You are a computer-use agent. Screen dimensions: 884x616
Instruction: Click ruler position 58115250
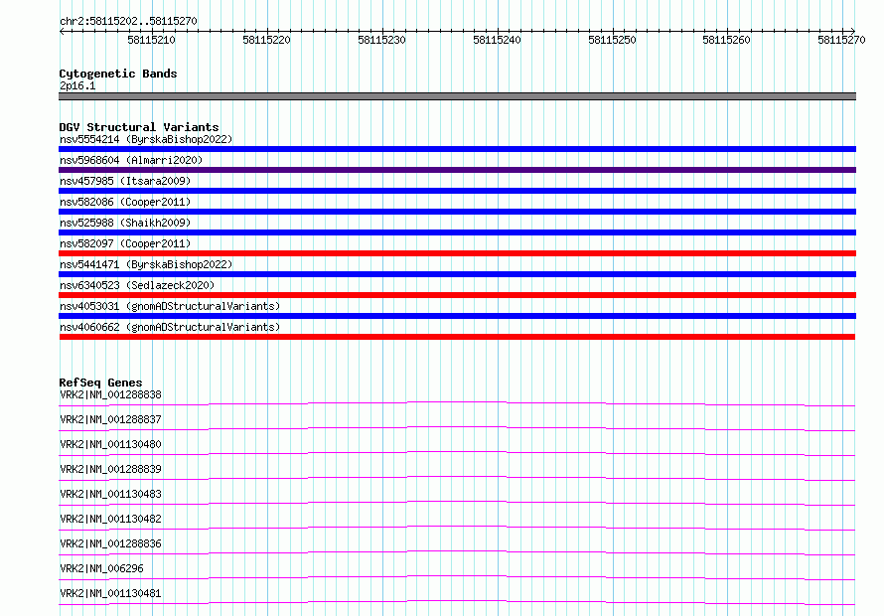point(612,40)
